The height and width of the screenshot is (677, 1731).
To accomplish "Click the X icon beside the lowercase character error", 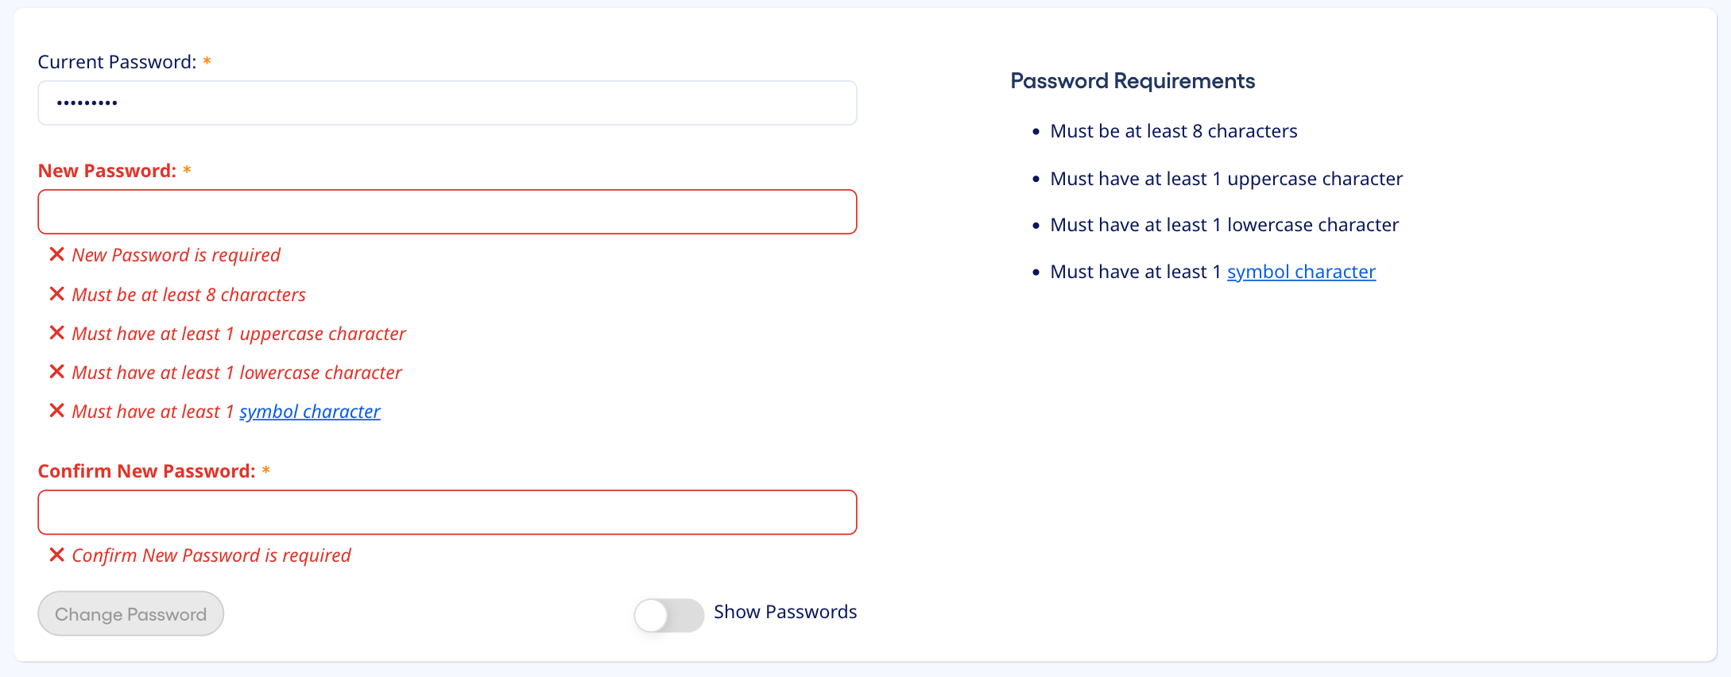I will pos(56,372).
